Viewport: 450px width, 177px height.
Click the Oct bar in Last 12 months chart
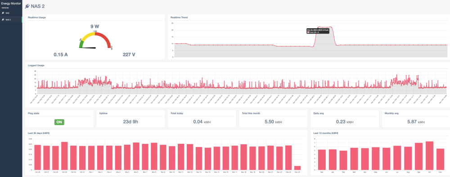coord(429,155)
